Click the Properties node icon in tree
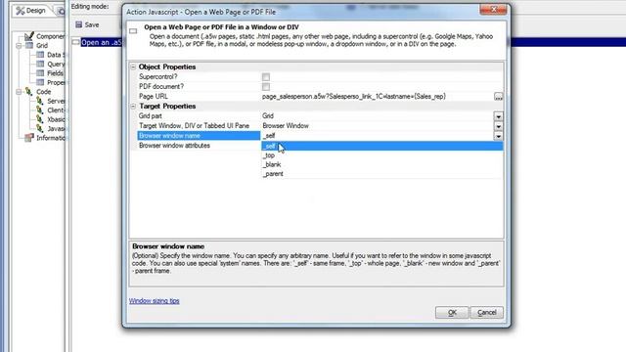 tap(40, 82)
